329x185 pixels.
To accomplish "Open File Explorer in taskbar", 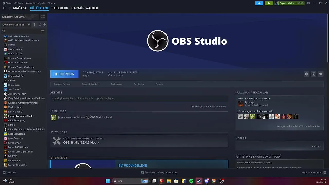I will 169,181.
